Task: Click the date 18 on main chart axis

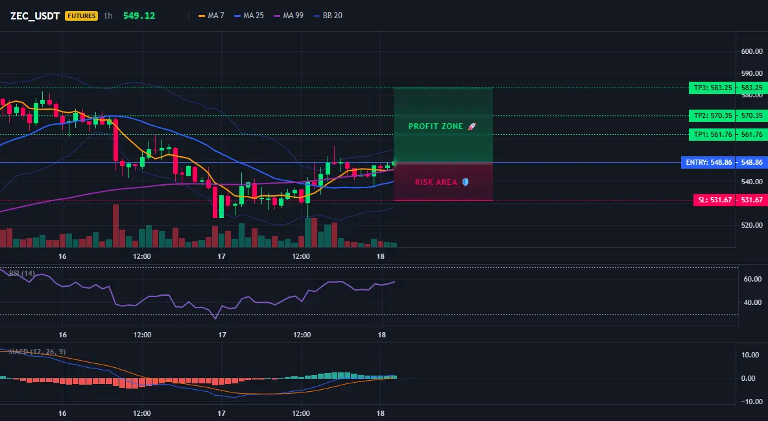Action: [x=381, y=256]
